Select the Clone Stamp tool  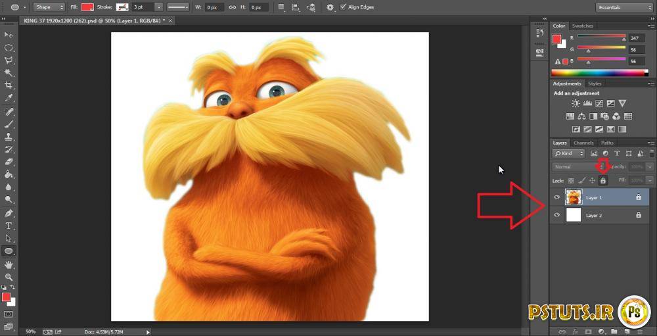tap(9, 137)
